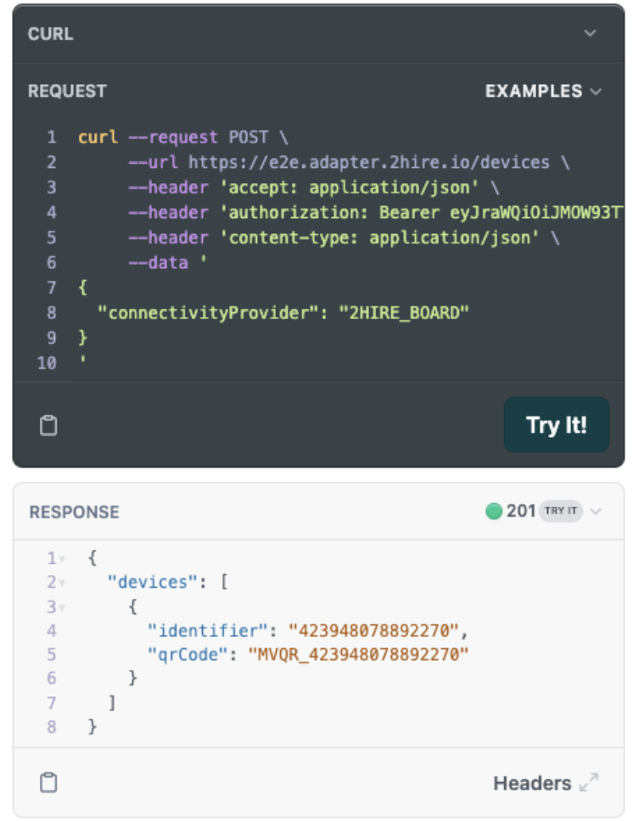This screenshot has width=633, height=821.
Task: Select the CURL language label
Action: (x=51, y=34)
